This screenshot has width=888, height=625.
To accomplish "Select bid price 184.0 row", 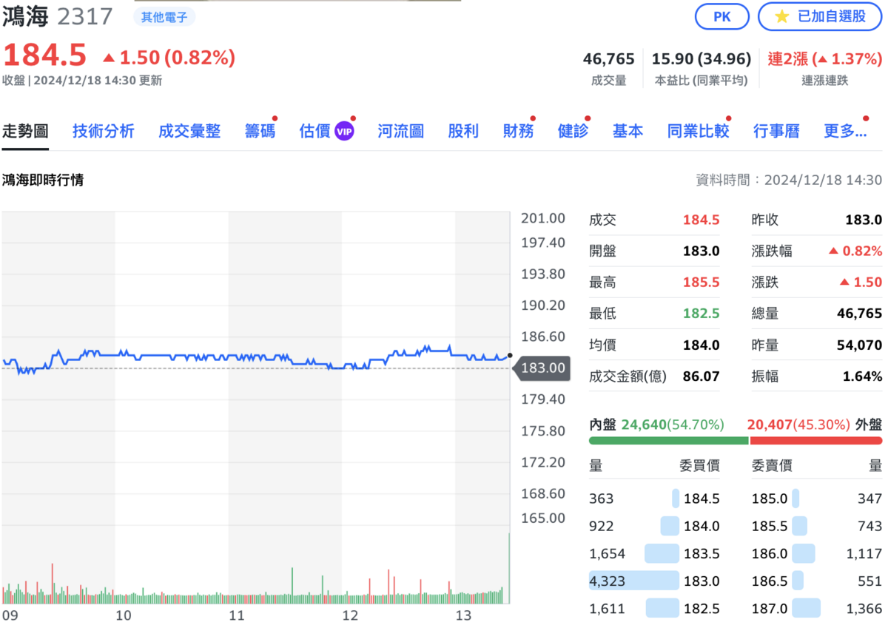I will tap(654, 526).
